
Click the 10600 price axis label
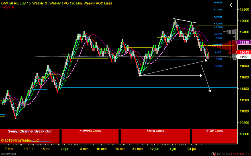tap(244, 134)
